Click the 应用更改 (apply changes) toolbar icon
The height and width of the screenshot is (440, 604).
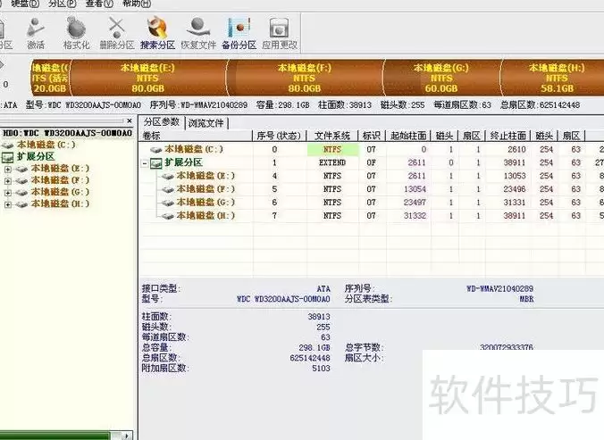(x=280, y=33)
